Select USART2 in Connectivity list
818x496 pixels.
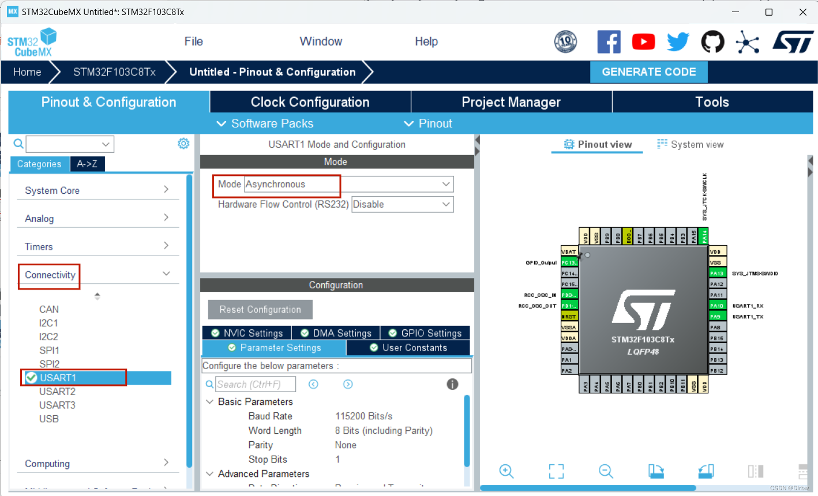(x=57, y=392)
